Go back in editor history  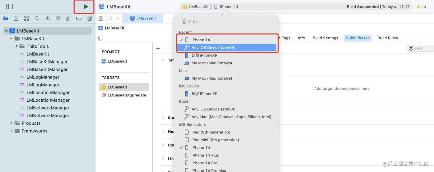click(111, 18)
